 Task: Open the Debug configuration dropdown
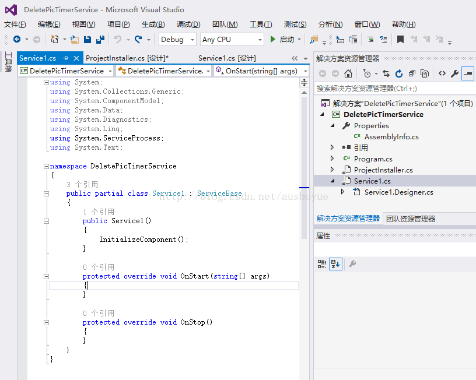192,40
